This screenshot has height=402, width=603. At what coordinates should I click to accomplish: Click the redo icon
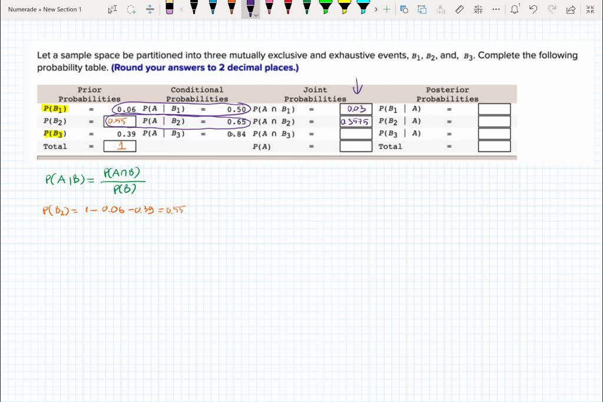coord(551,9)
